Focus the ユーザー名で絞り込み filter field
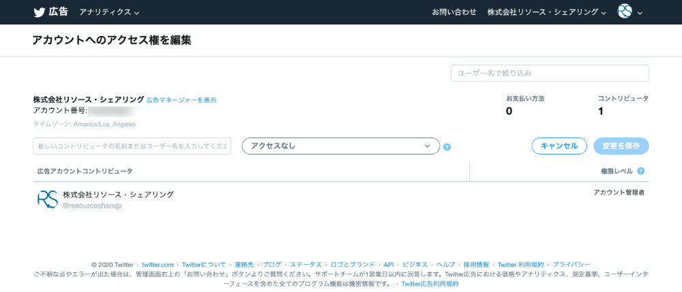The width and height of the screenshot is (682, 292). 550,73
